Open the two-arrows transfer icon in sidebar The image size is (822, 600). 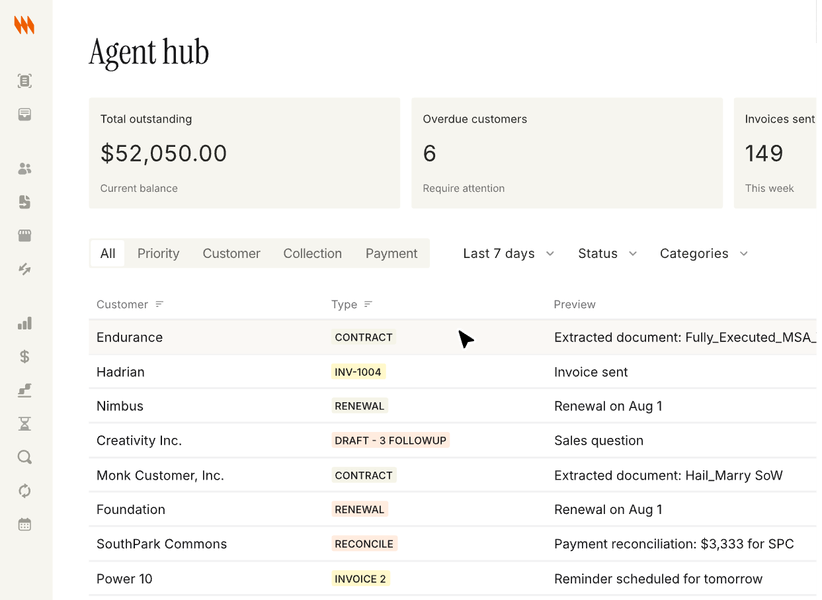click(x=24, y=269)
